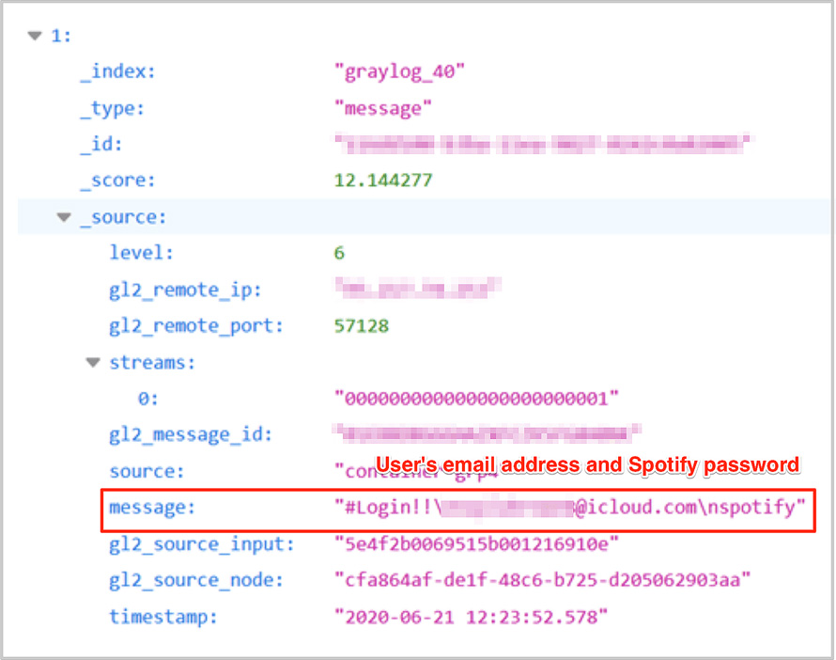Select the timestamp value 2020-06-21
This screenshot has height=660, width=836.
[x=472, y=617]
